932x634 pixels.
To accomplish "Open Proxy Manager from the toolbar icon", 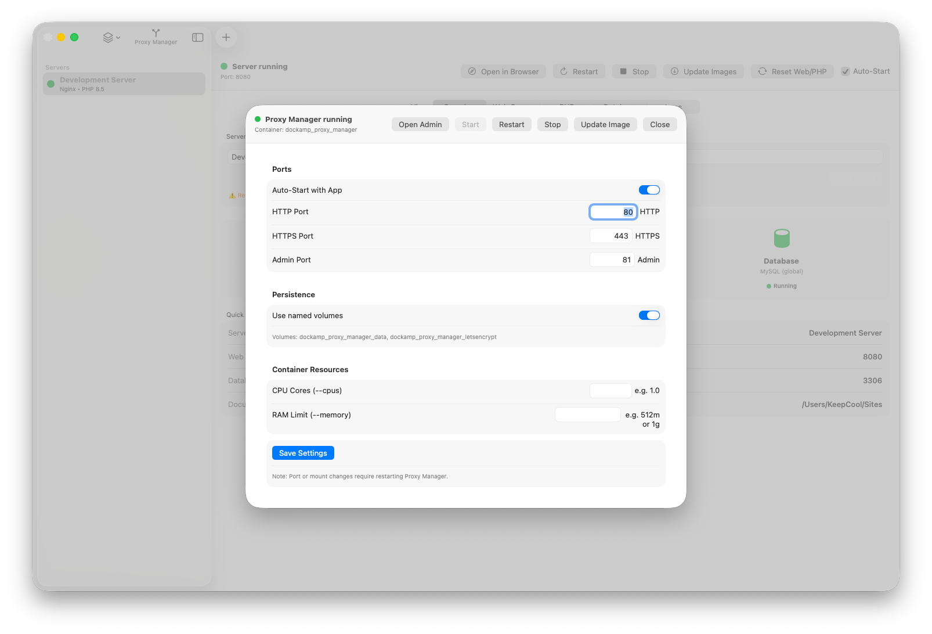I will tap(155, 37).
